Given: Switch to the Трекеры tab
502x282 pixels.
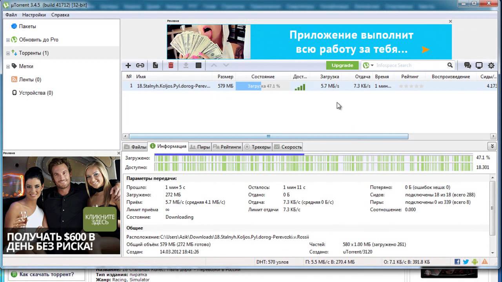Looking at the screenshot, I should click(x=257, y=147).
